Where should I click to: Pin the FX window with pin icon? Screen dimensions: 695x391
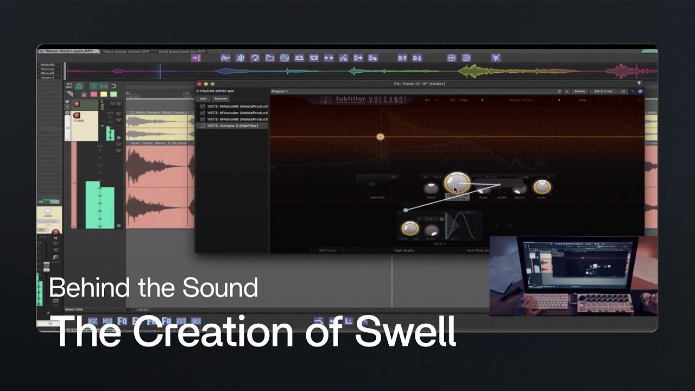[639, 84]
